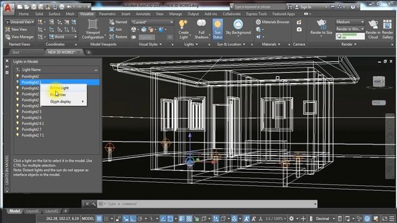The width and height of the screenshot is (397, 223).
Task: Open the Render in Window dropdown
Action: 350,29
